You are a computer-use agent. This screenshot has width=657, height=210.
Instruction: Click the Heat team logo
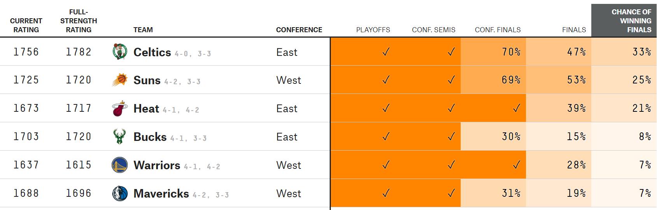119,108
